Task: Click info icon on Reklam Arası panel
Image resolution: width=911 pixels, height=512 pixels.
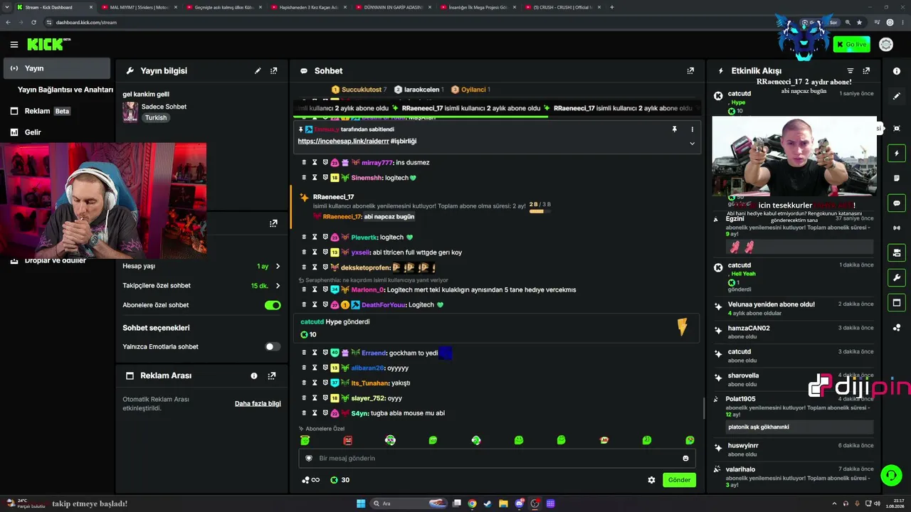Action: (254, 375)
